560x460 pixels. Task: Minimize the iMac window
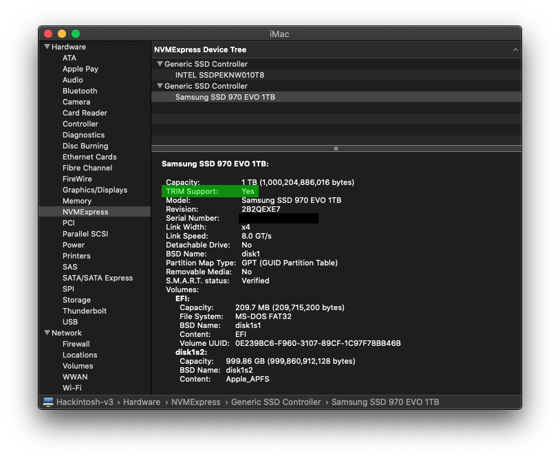(x=62, y=34)
